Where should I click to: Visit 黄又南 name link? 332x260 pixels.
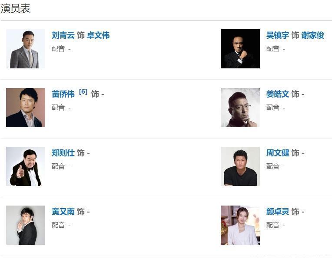pyautogui.click(x=63, y=212)
